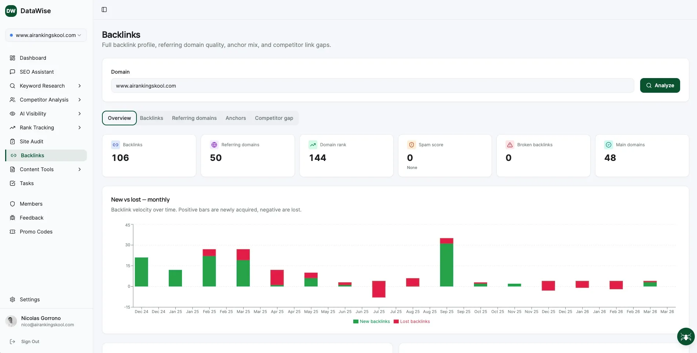Click Sign Out at the bottom
Image resolution: width=697 pixels, height=353 pixels.
29,341
